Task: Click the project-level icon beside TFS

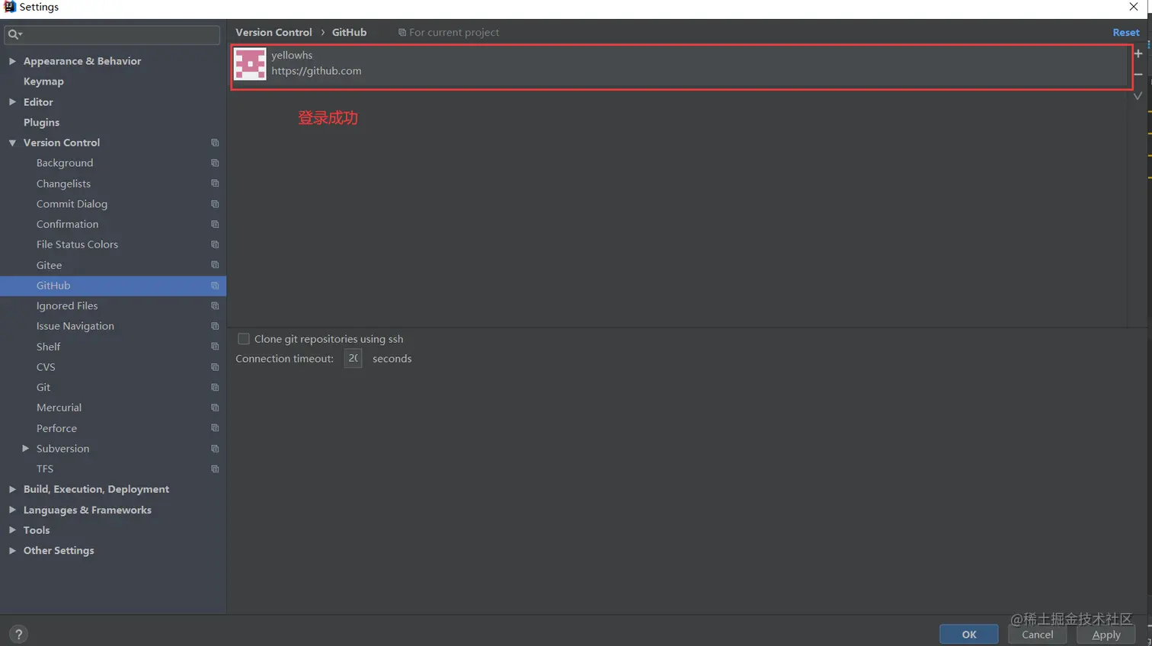Action: click(215, 469)
